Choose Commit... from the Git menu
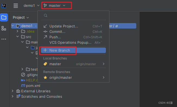The image size is (177, 107). tap(73, 32)
